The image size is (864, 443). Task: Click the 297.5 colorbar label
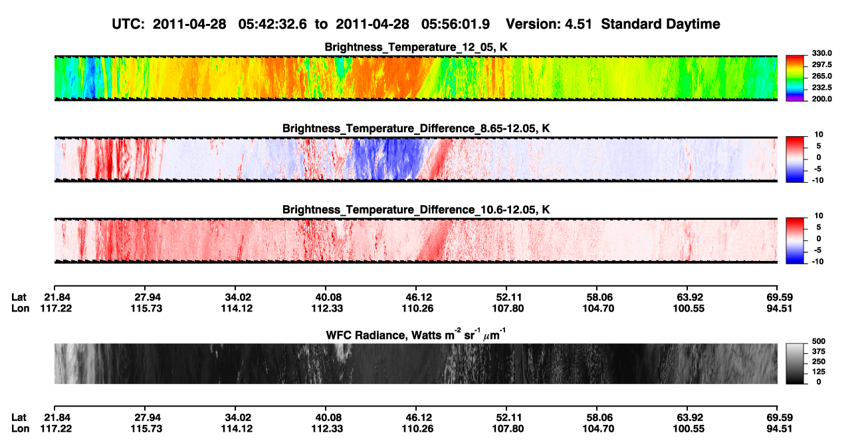coord(821,64)
